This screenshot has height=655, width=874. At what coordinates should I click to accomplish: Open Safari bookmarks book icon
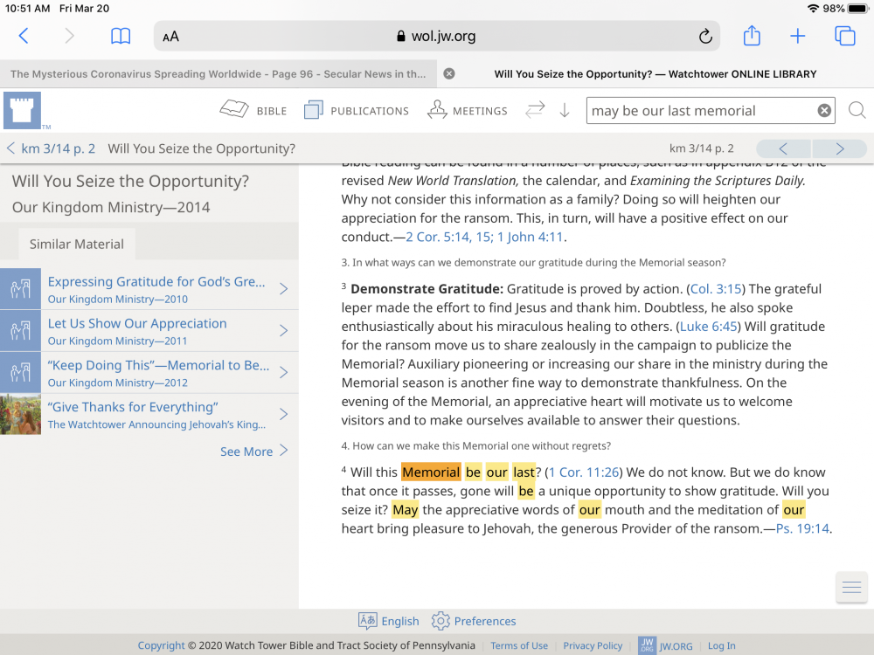tap(121, 36)
